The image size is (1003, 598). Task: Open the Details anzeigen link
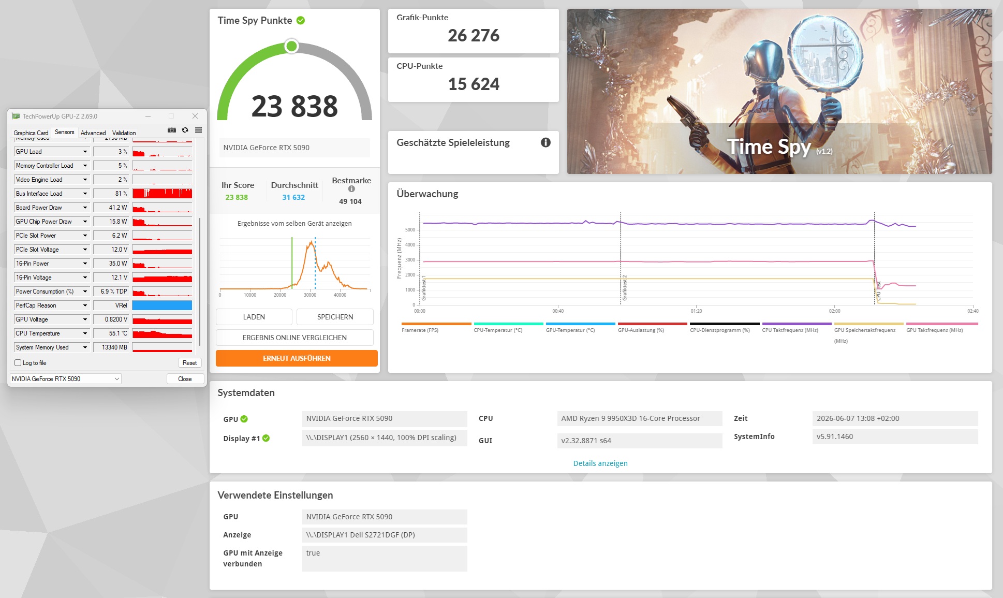tap(600, 463)
